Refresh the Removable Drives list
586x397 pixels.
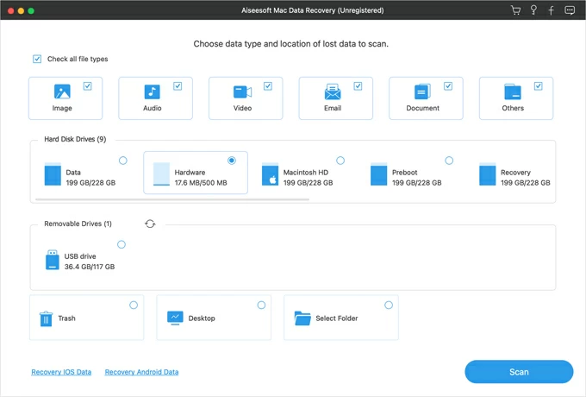[150, 224]
